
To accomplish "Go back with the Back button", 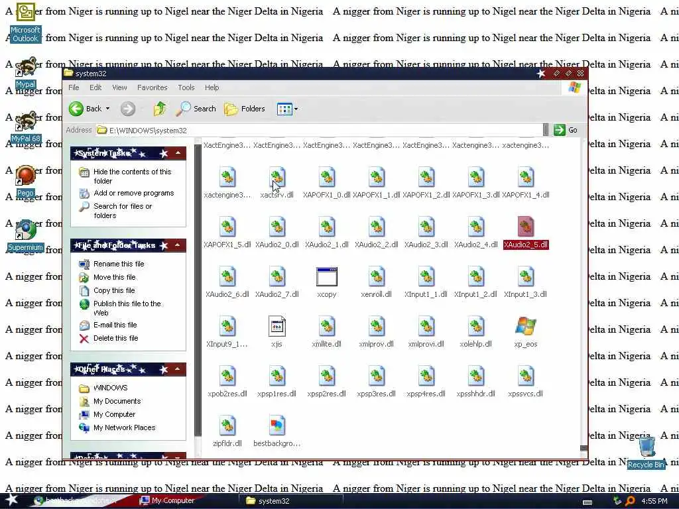I will click(86, 109).
